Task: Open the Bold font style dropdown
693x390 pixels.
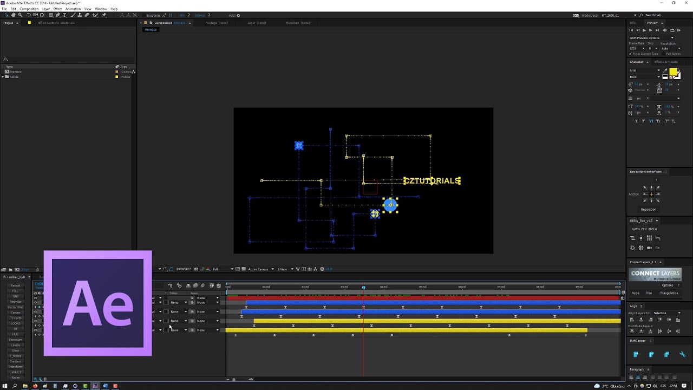Action: 644,77
